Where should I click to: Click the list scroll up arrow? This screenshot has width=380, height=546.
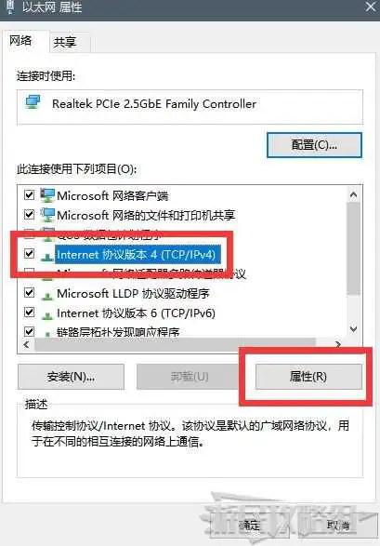[354, 195]
